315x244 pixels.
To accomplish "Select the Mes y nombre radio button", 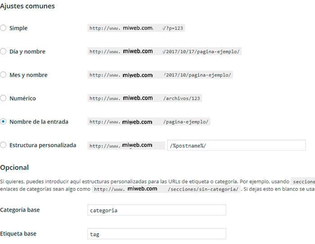I will pos(4,75).
